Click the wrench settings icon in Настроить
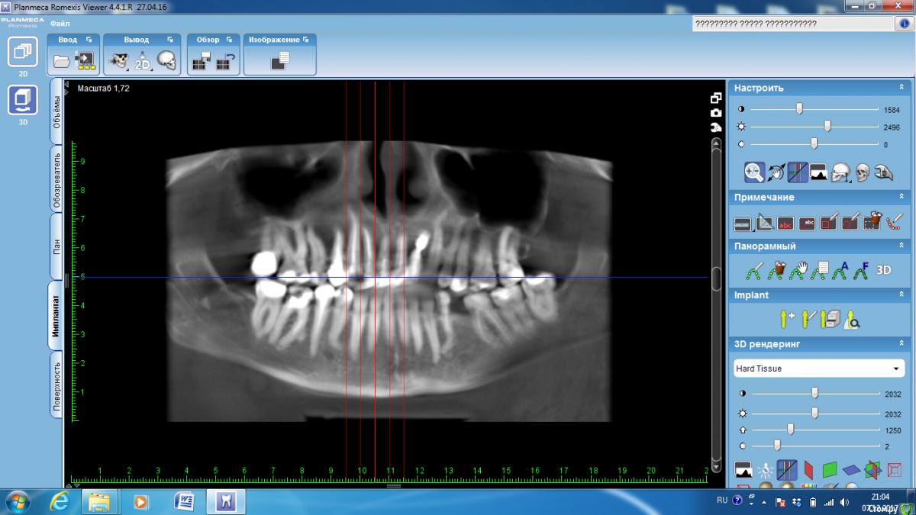Screen dimensions: 916x515 pos(884,172)
